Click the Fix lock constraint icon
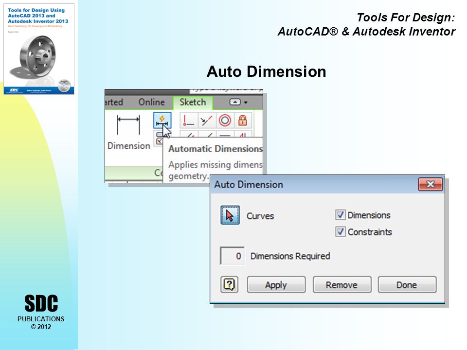 (243, 120)
